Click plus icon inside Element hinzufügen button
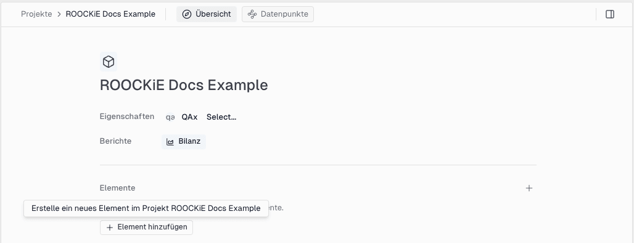 click(x=110, y=228)
